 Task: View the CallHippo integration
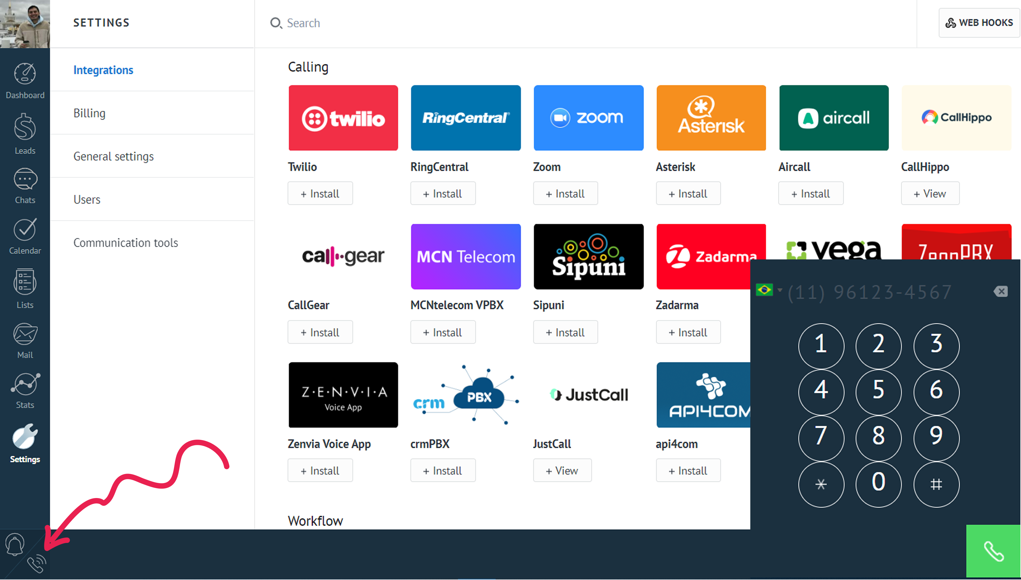(x=930, y=194)
